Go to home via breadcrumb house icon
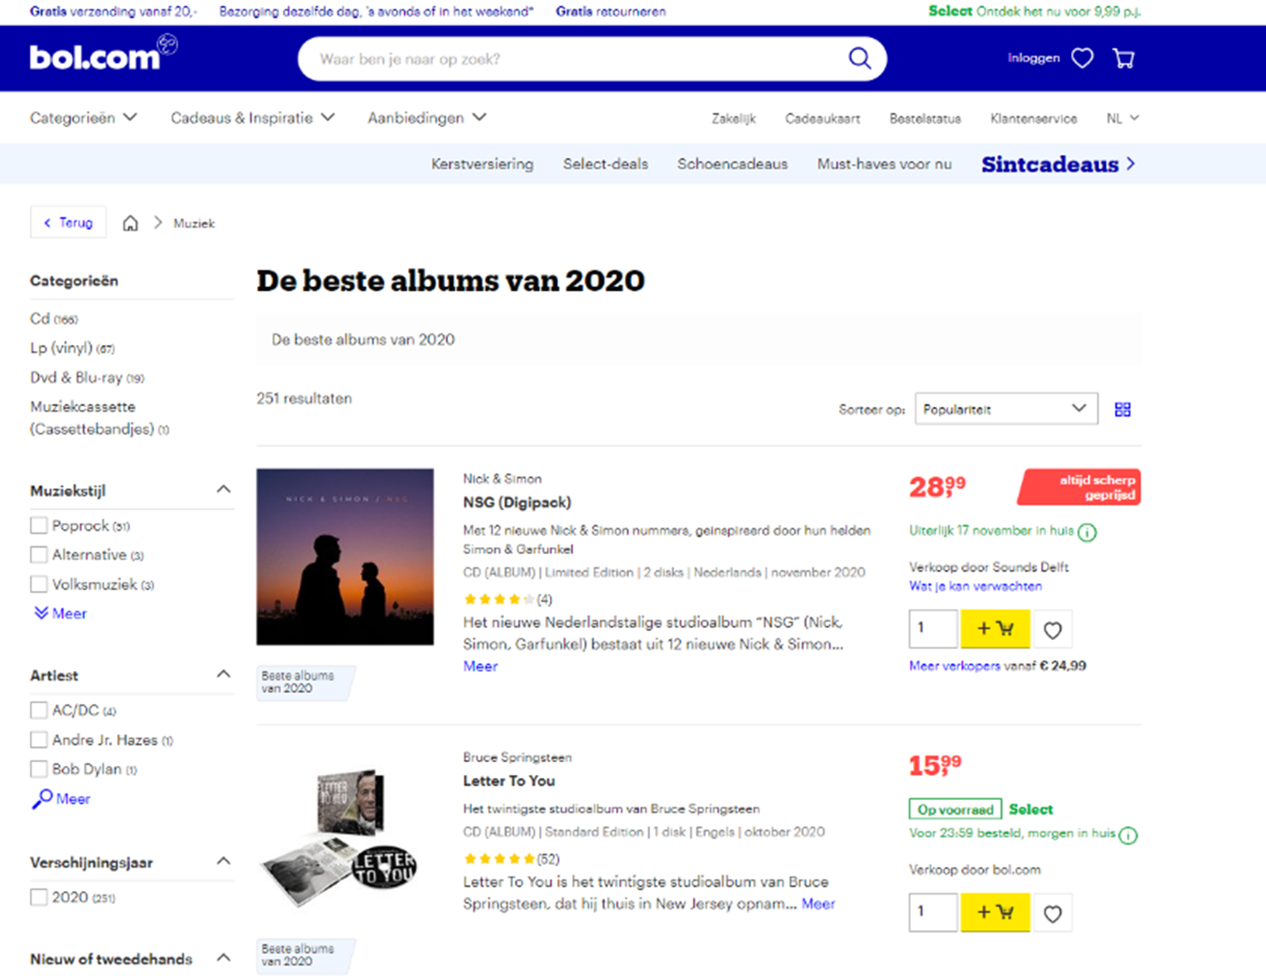 [130, 223]
